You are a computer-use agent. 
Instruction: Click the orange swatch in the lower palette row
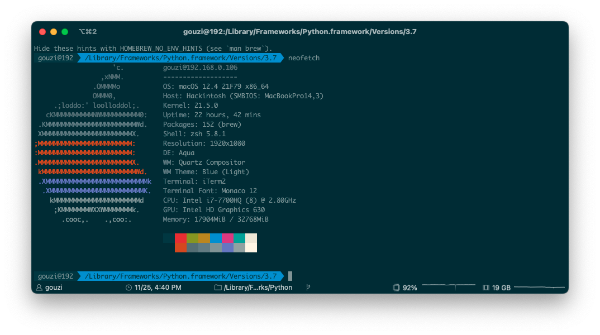(x=180, y=247)
